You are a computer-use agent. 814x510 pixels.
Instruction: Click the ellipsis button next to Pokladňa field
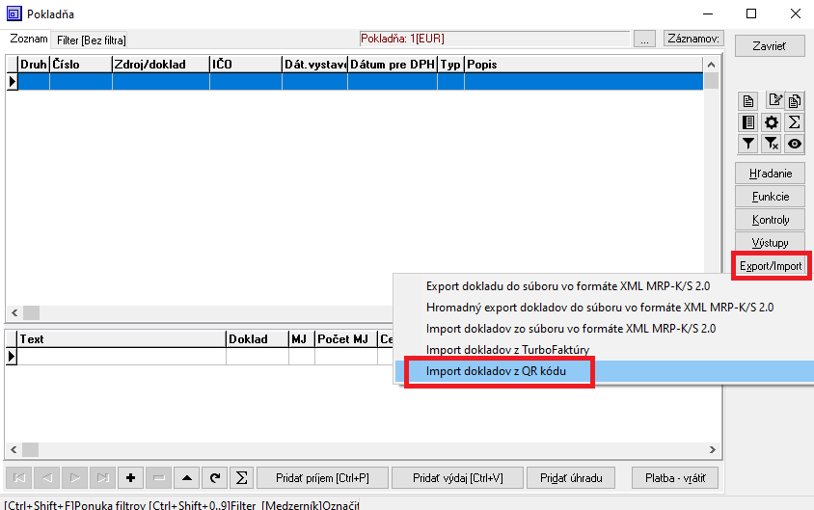(x=645, y=40)
